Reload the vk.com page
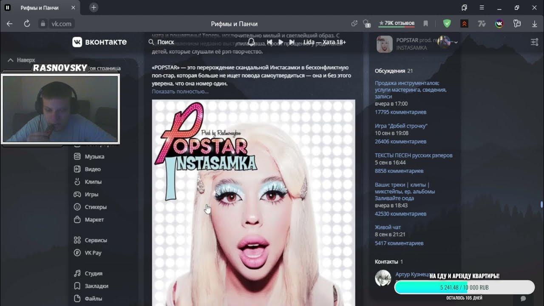This screenshot has width=544, height=306. 27,24
